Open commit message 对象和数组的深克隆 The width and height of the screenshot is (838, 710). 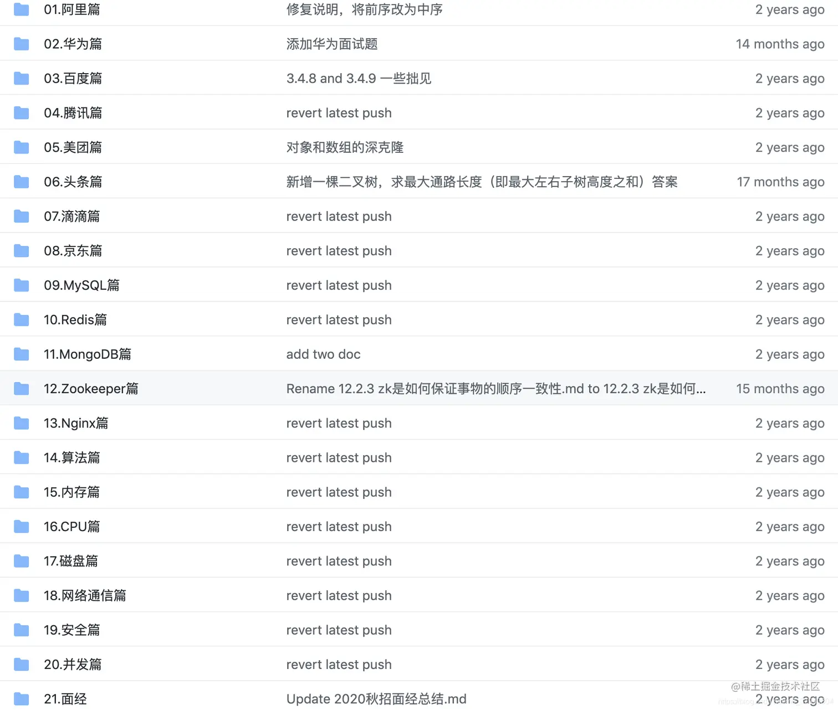(x=345, y=147)
